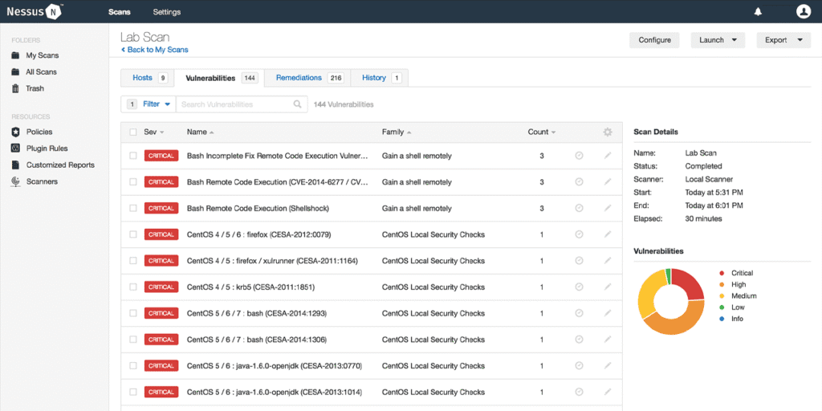Check the java CESA-2013:0770 row checkbox

tap(133, 365)
